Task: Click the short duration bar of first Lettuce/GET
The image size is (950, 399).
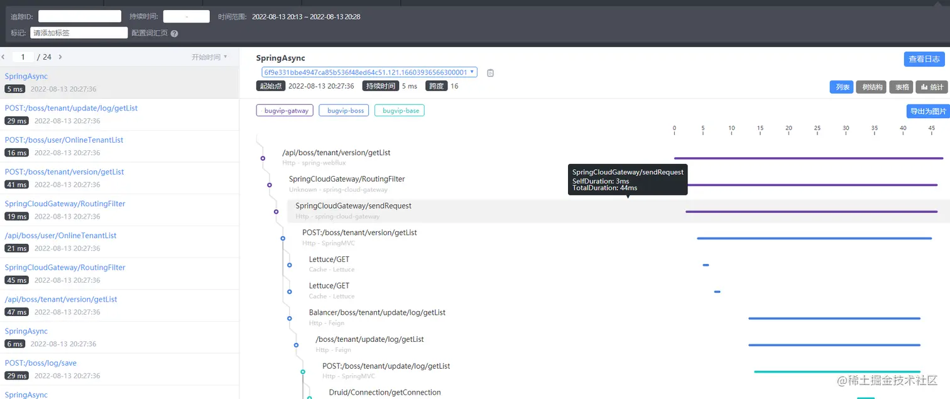Action: pyautogui.click(x=706, y=265)
